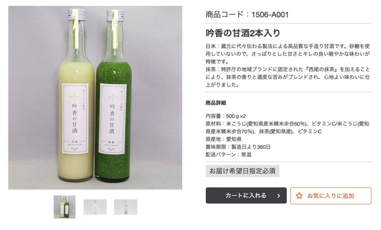The width and height of the screenshot is (381, 230).
Task: Click the 内容量:500g×2 line
Action: click(x=226, y=116)
